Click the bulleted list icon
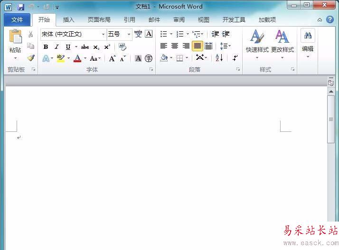 (164, 34)
